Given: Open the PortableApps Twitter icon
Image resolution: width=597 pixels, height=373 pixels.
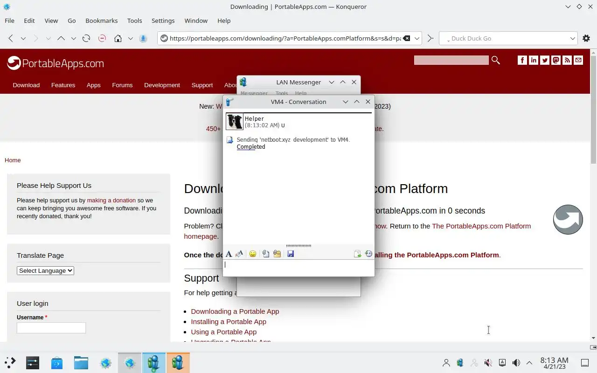Looking at the screenshot, I should point(545,60).
